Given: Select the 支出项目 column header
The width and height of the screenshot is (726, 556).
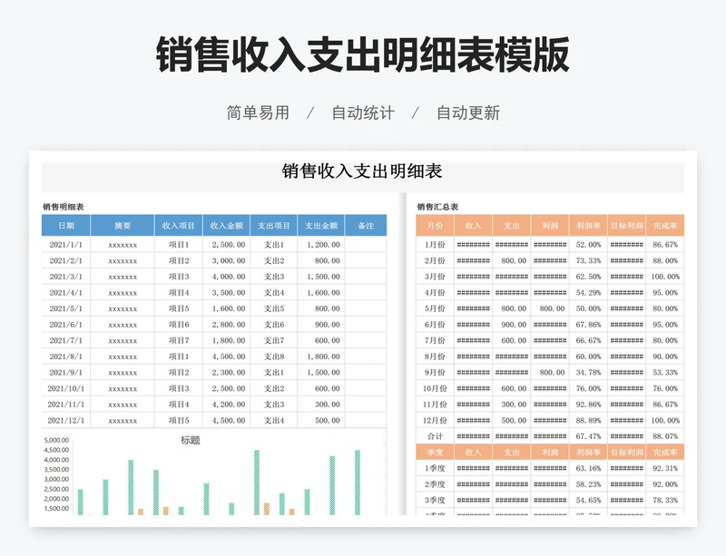Looking at the screenshot, I should 274,226.
